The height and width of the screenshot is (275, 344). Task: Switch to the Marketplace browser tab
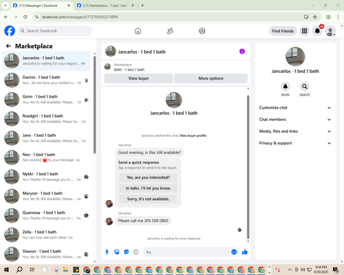point(105,5)
